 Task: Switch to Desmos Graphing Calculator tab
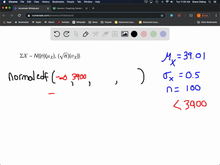(x=70, y=8)
